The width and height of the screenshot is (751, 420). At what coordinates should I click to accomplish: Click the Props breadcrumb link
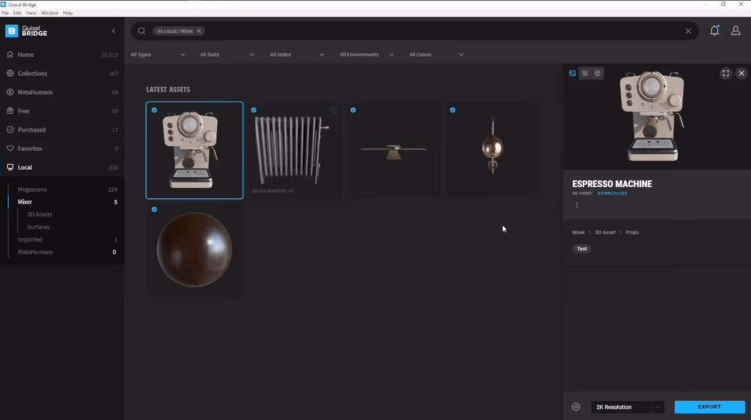632,232
